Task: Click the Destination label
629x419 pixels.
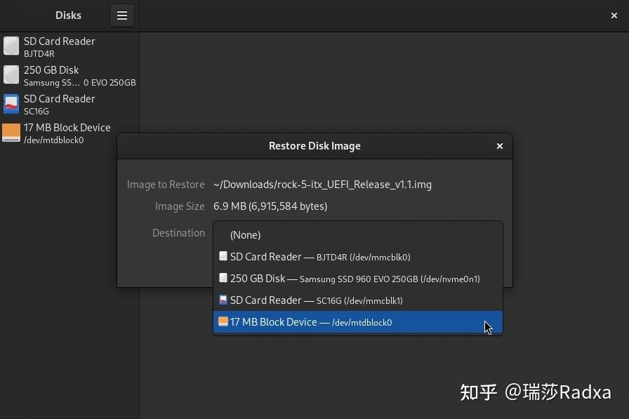Action: click(178, 233)
